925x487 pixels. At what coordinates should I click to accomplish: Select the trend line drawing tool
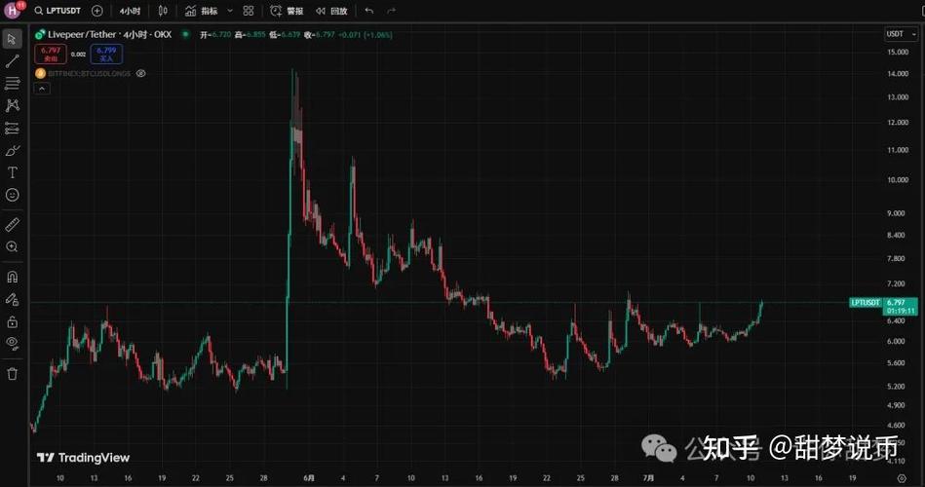click(13, 60)
